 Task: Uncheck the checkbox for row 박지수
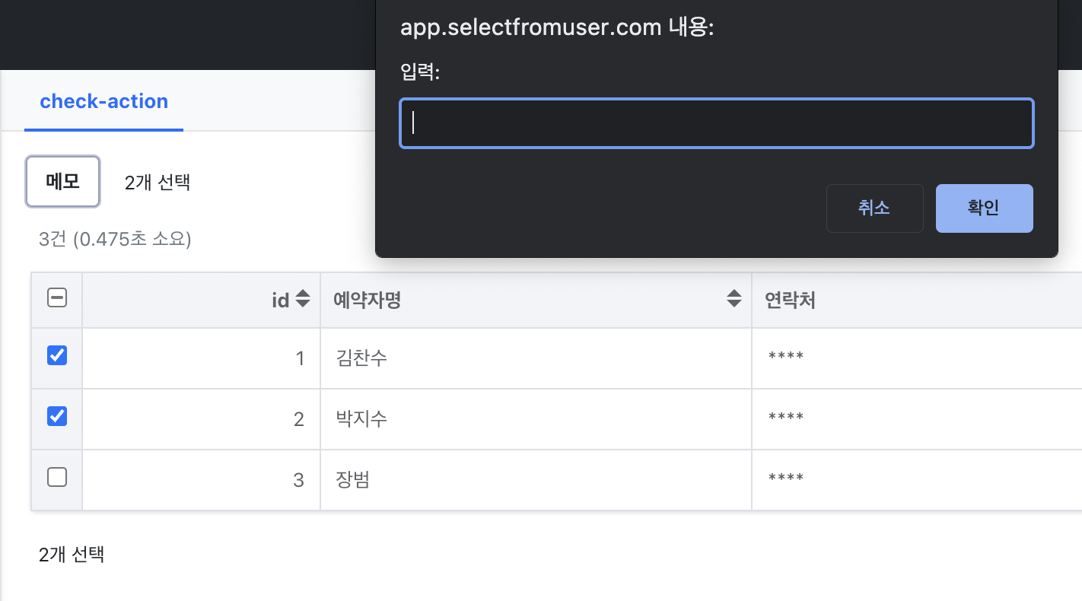pos(57,416)
